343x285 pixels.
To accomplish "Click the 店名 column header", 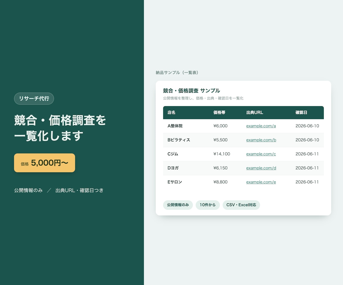I will [171, 112].
